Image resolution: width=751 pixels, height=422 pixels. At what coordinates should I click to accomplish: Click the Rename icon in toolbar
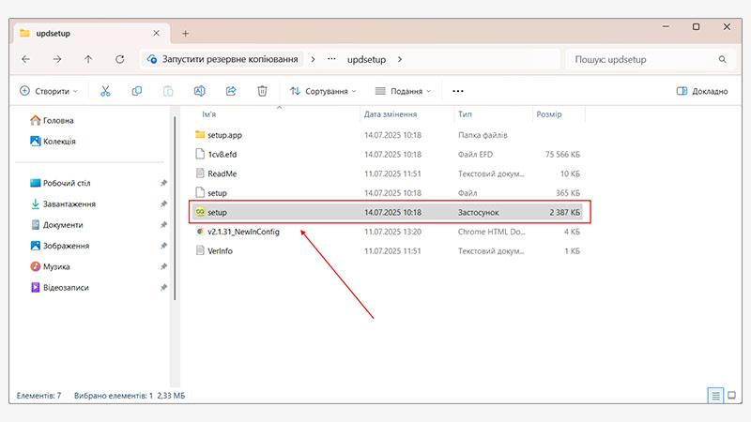(x=200, y=91)
